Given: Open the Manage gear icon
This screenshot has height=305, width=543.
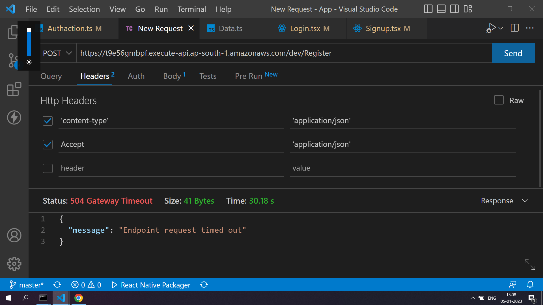Looking at the screenshot, I should pos(14,264).
